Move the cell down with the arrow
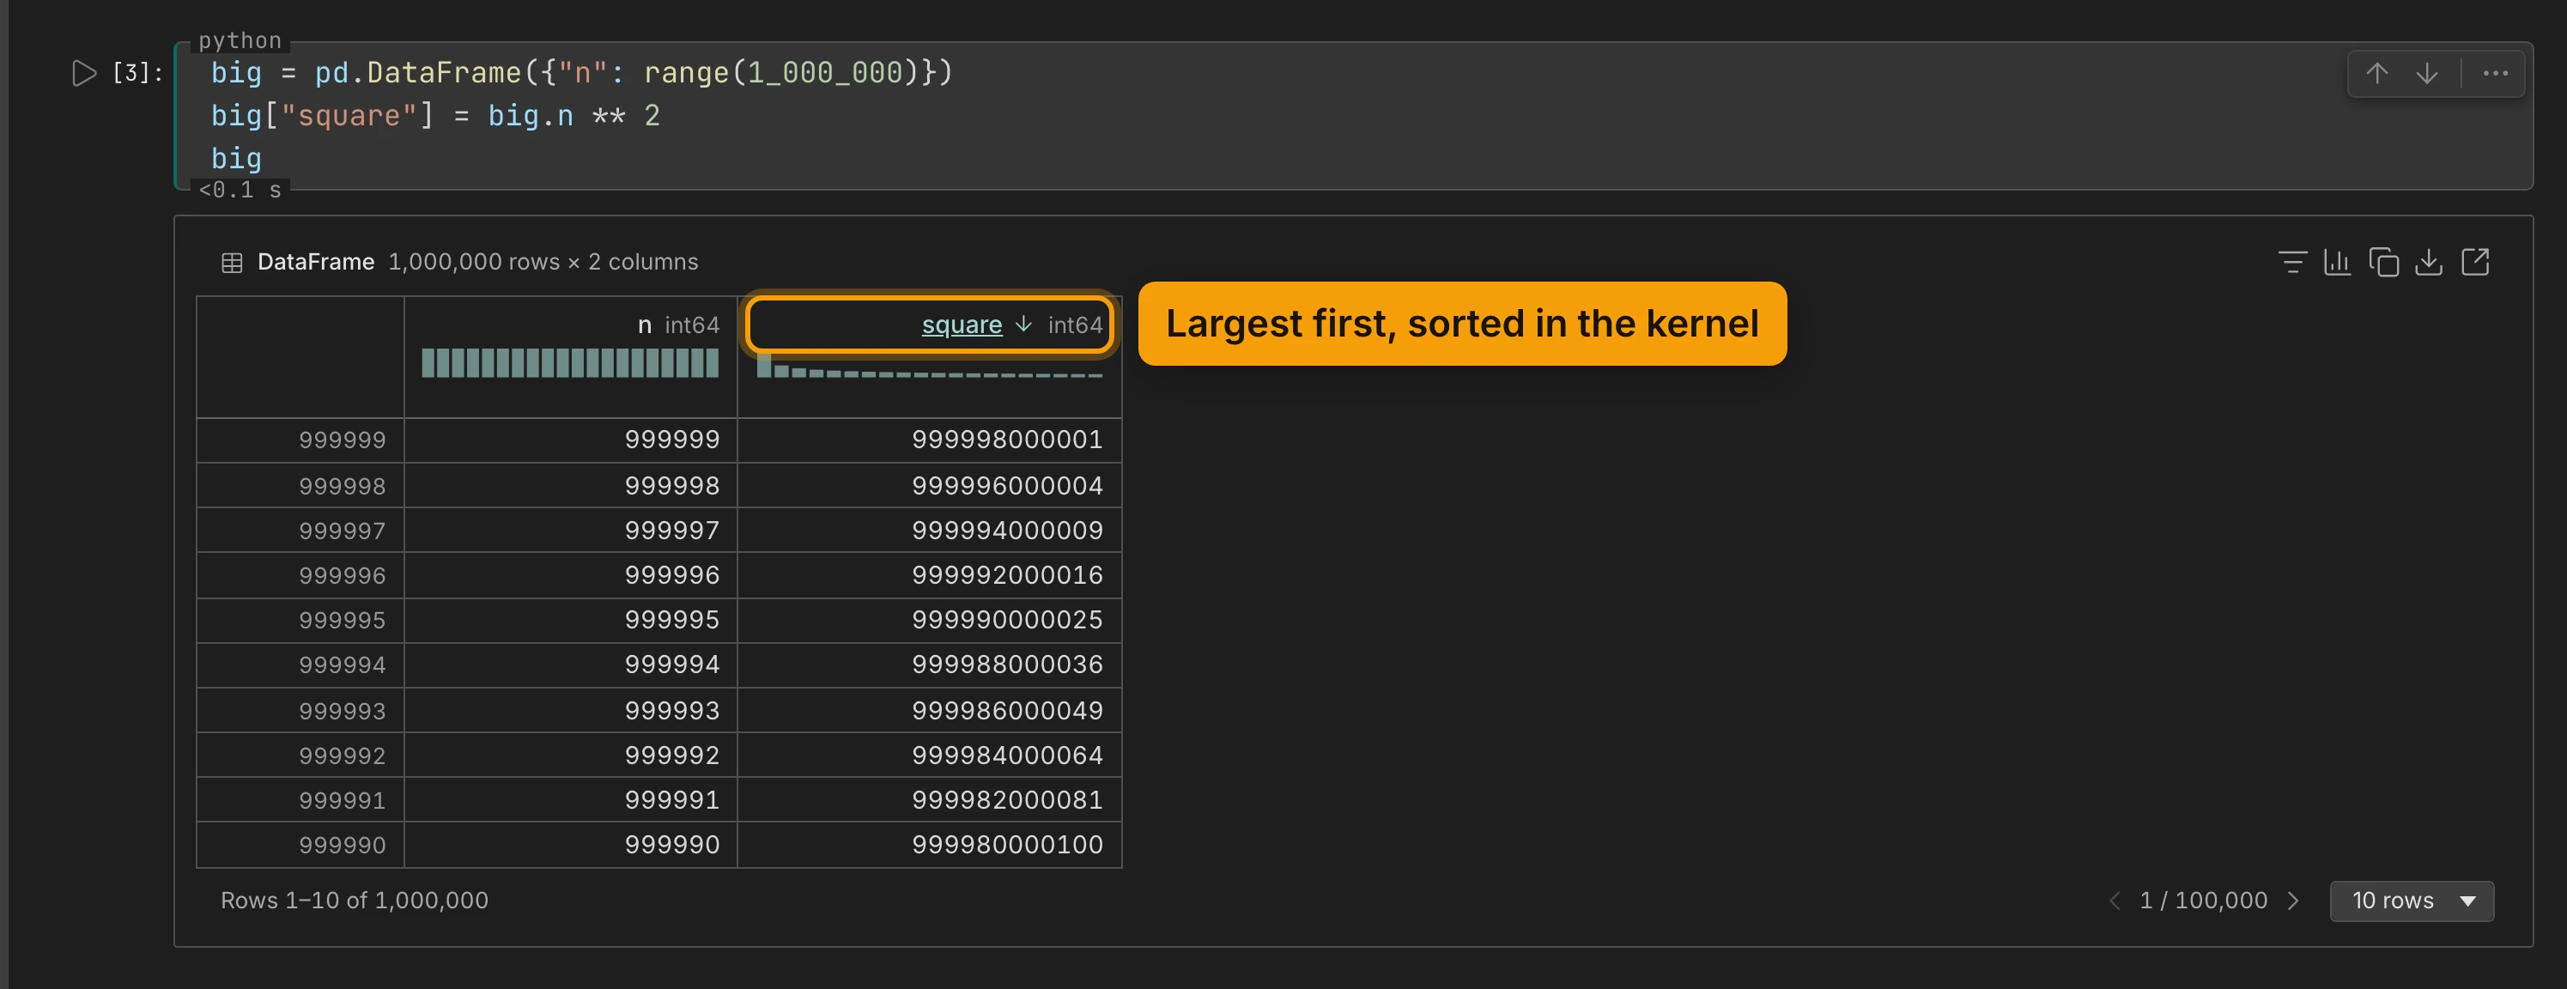This screenshot has width=2567, height=989. coord(2426,73)
